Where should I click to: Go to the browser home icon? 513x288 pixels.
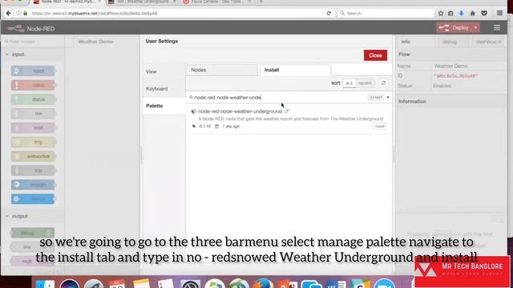click(x=472, y=14)
